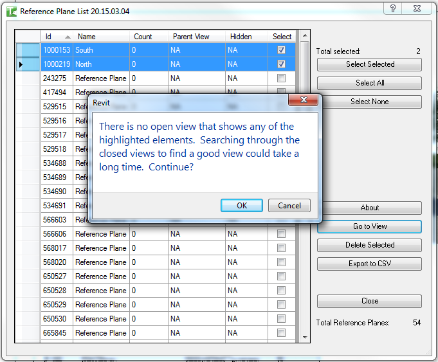Click the Parent View NA cell for 568017

point(197,248)
